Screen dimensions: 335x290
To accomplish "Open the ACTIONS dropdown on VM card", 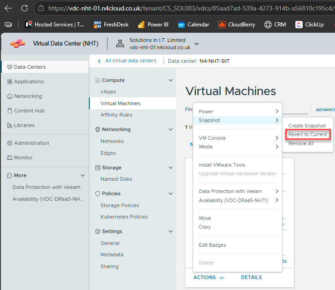I will pyautogui.click(x=209, y=277).
